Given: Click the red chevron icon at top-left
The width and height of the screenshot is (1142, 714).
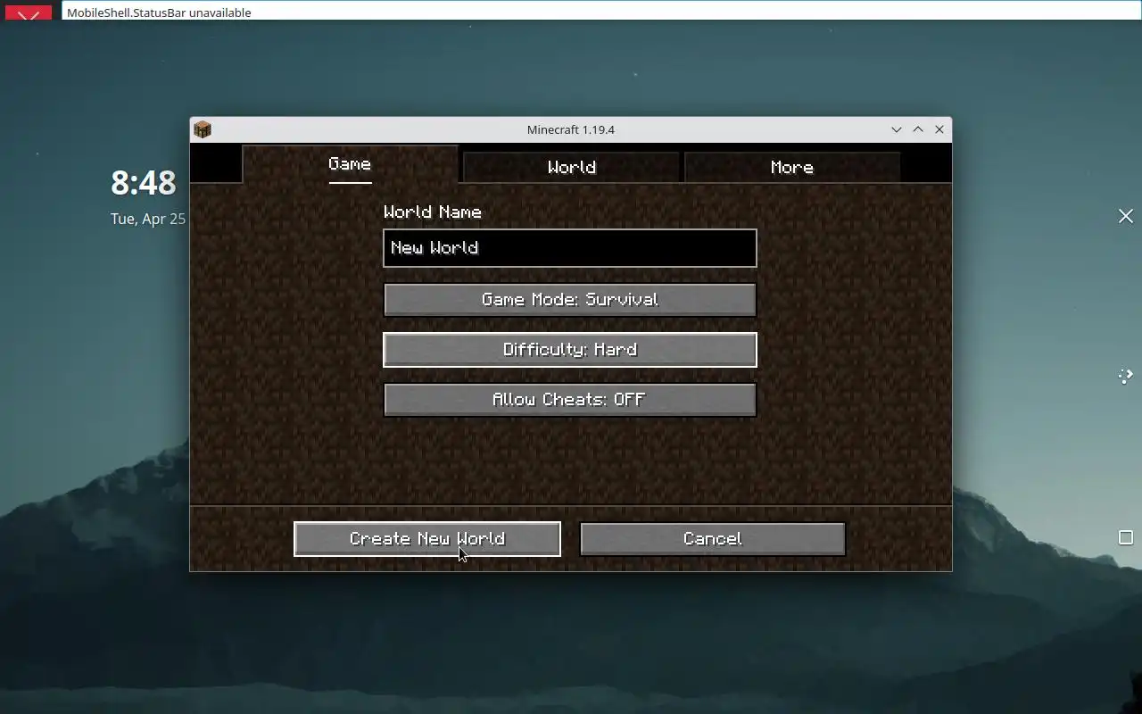Looking at the screenshot, I should [x=29, y=13].
